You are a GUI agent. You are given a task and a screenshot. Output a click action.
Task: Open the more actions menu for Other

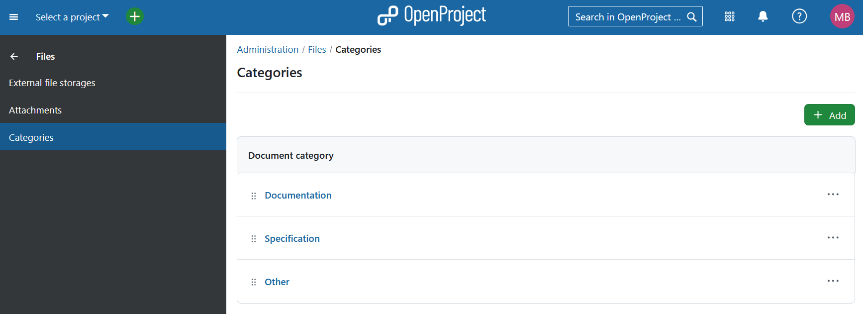[833, 281]
